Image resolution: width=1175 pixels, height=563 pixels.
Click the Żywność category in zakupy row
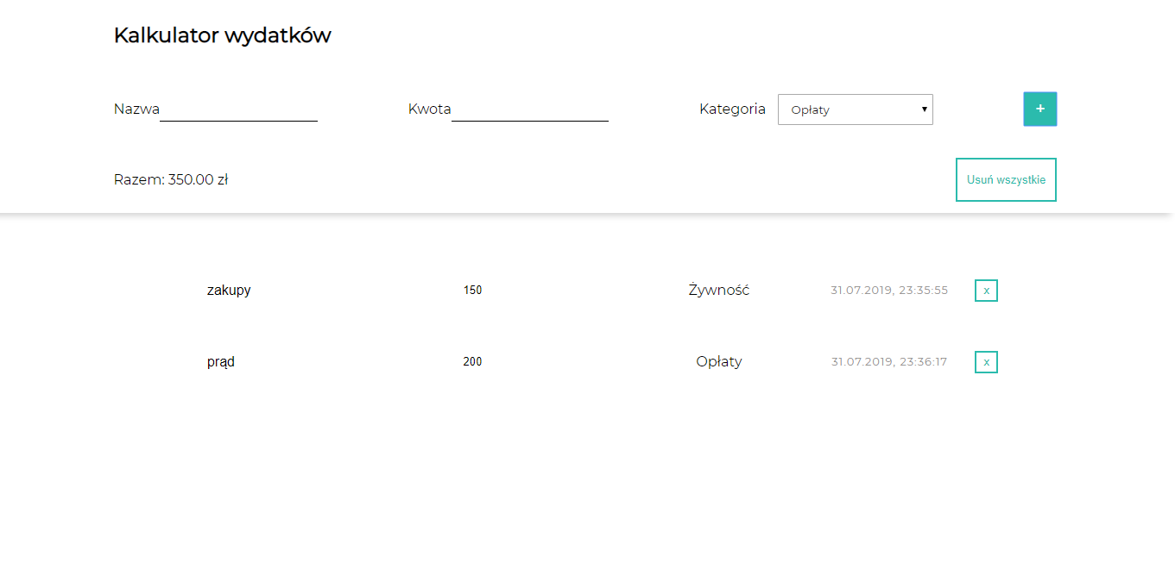point(719,291)
